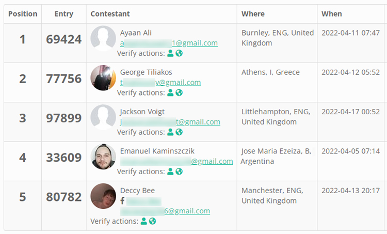Viewport: 387px width, 234px height.
Task: Open George Tiliakos's email link
Action: 160,82
